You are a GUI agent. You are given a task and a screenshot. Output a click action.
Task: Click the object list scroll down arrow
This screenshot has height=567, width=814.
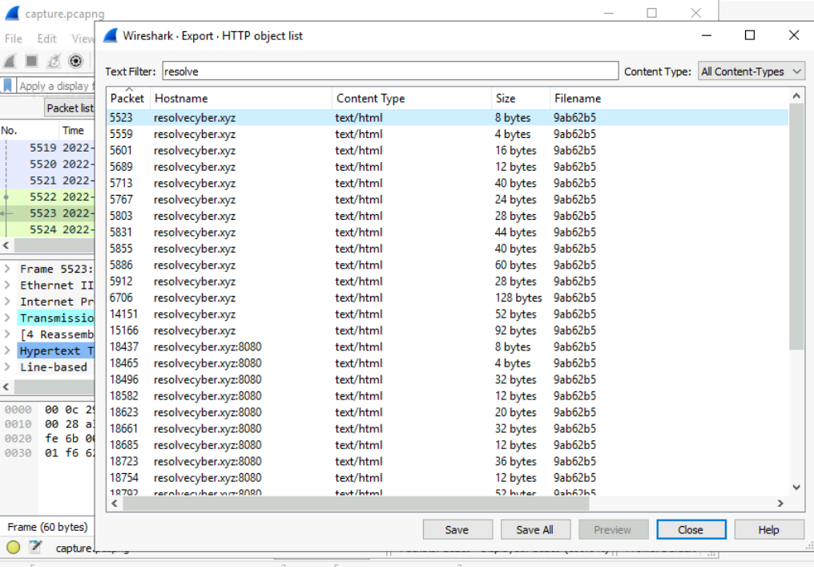[x=796, y=487]
